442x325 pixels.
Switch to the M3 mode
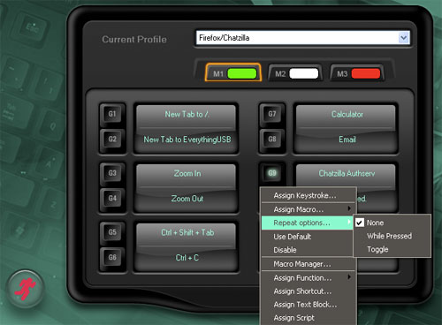pyautogui.click(x=357, y=73)
